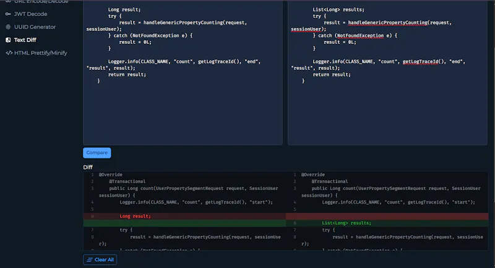Click 'try {' at line 7 in the left diff
495x268 pixels.
point(126,230)
